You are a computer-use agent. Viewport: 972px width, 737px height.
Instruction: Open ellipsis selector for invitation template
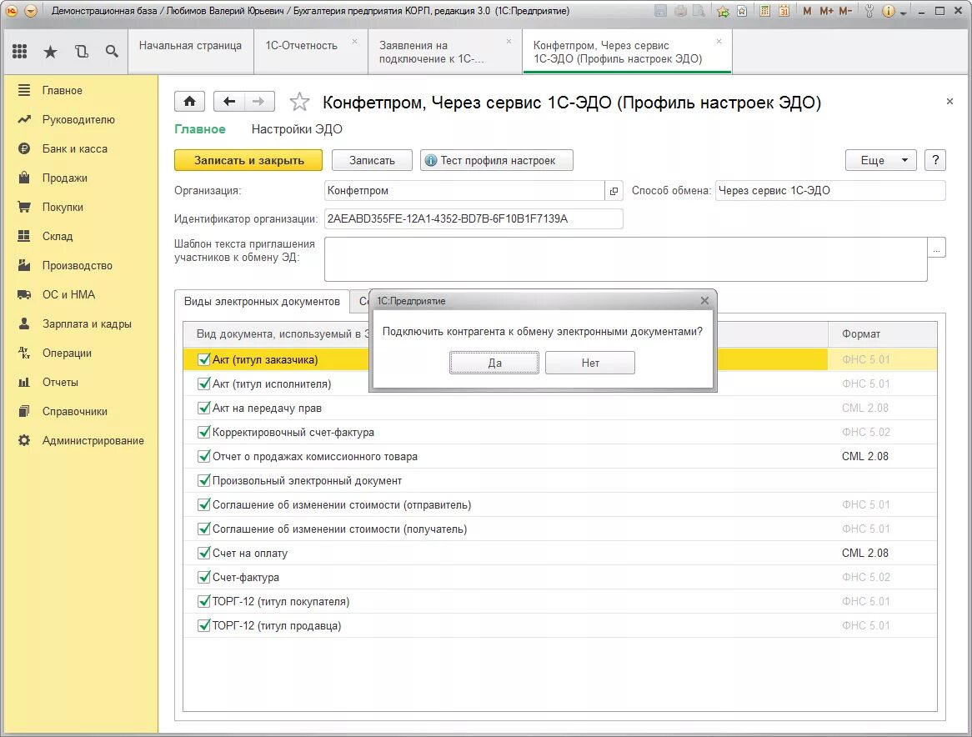point(937,248)
